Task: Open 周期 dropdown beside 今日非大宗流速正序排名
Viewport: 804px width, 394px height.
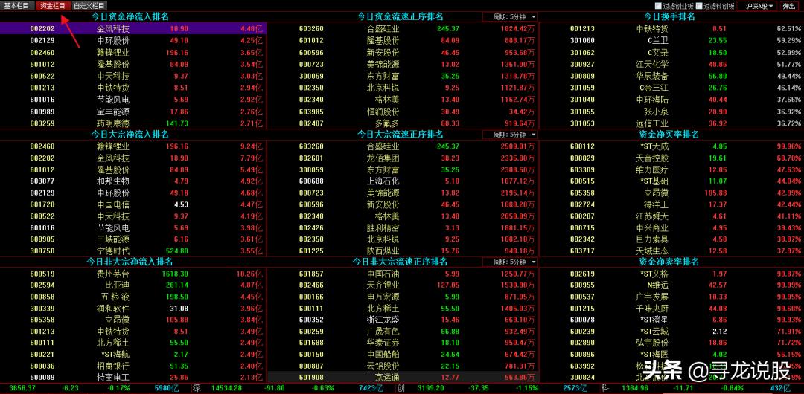Action: click(x=510, y=262)
